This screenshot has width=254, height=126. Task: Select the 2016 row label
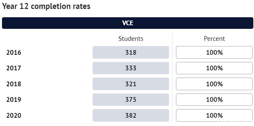click(14, 53)
